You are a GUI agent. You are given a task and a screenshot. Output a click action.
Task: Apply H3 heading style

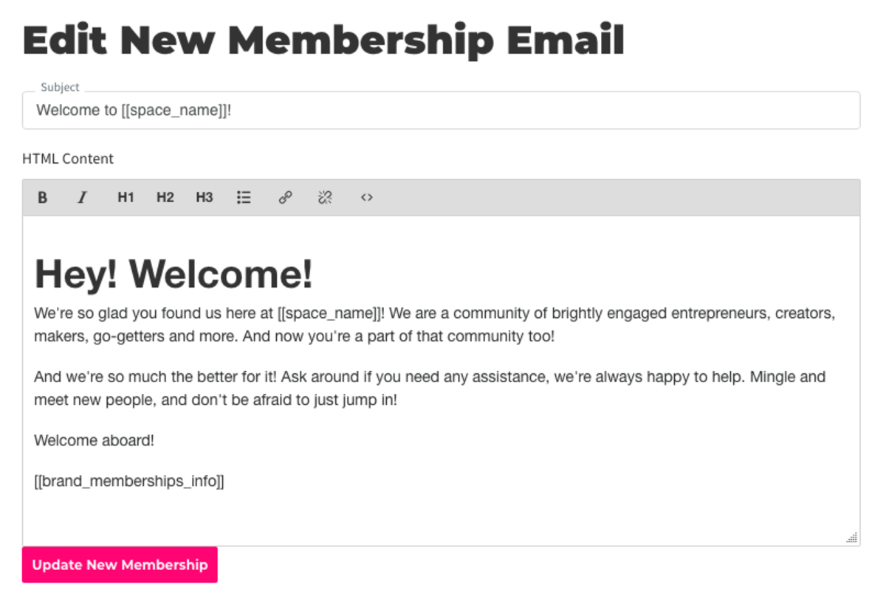pos(205,198)
